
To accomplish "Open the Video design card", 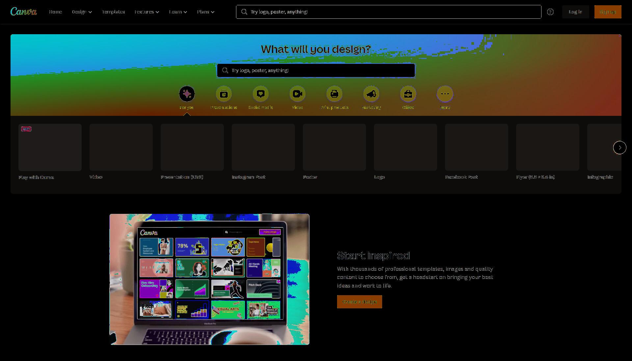I will tap(121, 152).
